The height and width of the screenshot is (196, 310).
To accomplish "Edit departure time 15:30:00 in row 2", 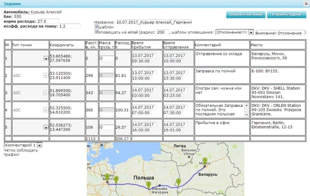I will (173, 78).
